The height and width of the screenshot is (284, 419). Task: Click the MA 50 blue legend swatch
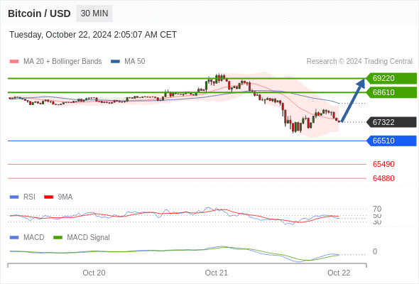click(115, 62)
